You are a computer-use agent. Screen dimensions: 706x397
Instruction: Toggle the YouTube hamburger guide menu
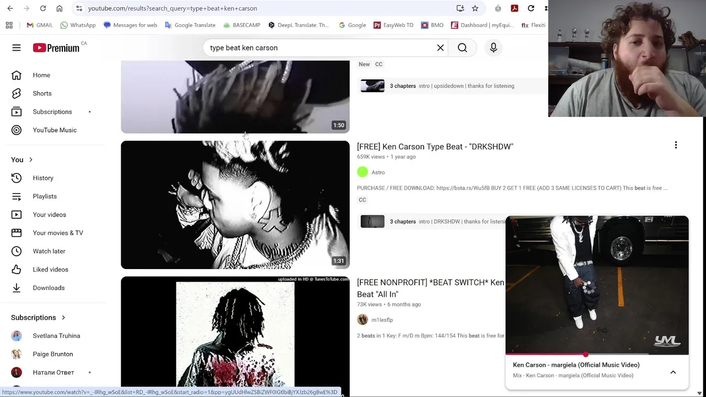coord(17,48)
